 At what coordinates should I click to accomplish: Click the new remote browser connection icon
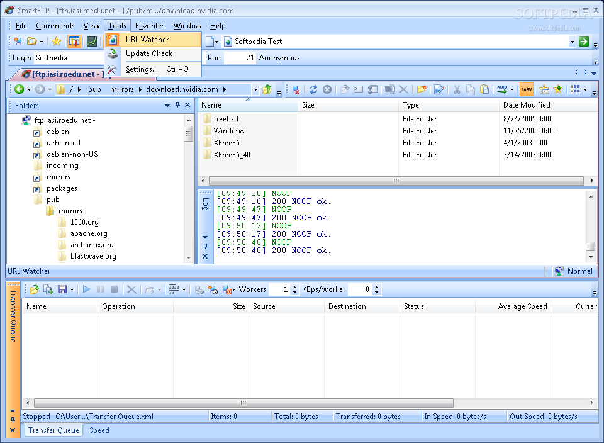(18, 42)
